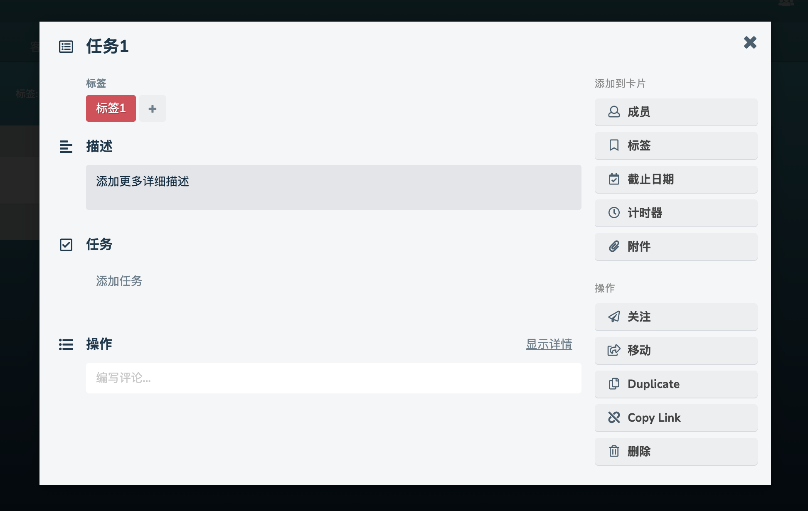This screenshot has height=511, width=808.
Task: Click the bookmark icon beside 标签
Action: click(x=614, y=145)
